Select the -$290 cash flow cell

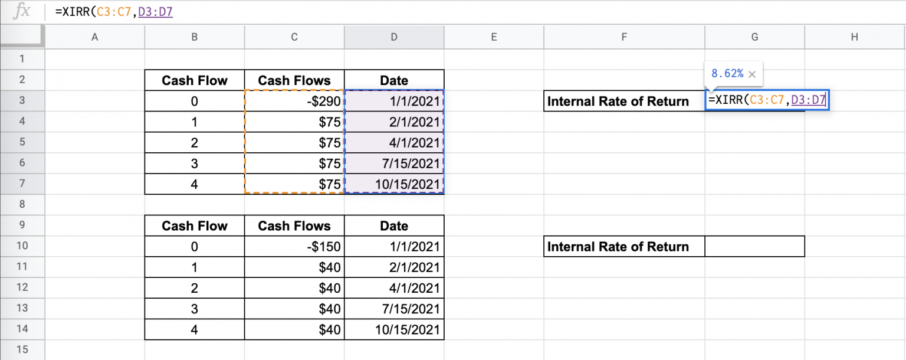coord(294,100)
